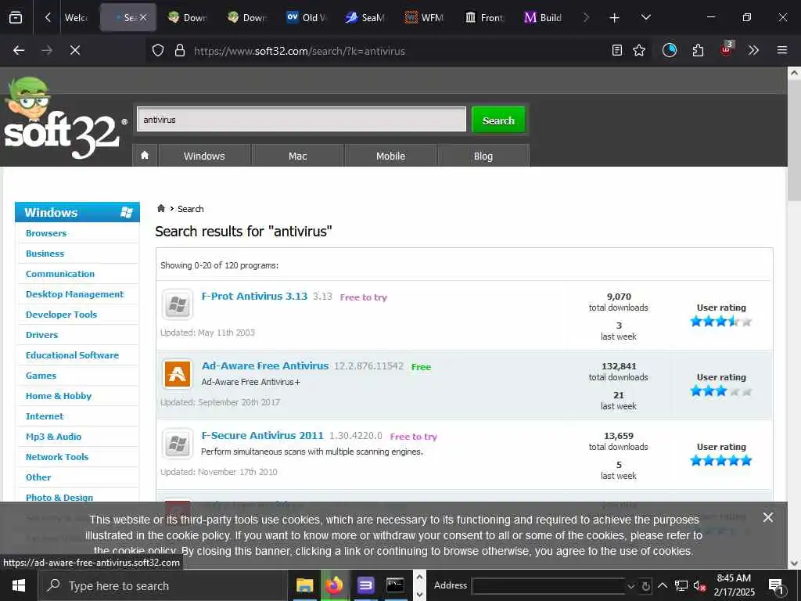Open the round blue extension icon
Screen dimensions: 801x601
670,50
